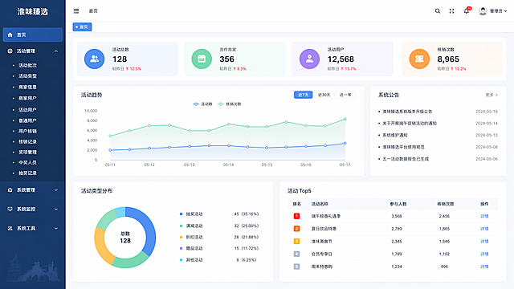This screenshot has width=514, height=289.
Task: Expand the 系统监控 menu chevron
Action: pyautogui.click(x=56, y=209)
